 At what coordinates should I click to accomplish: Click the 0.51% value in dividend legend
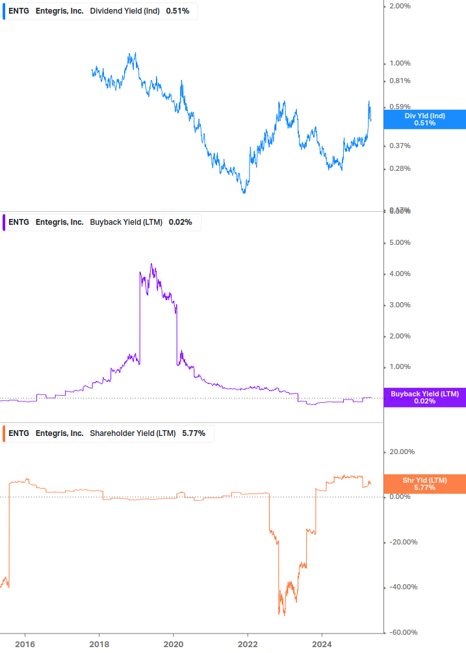[177, 11]
